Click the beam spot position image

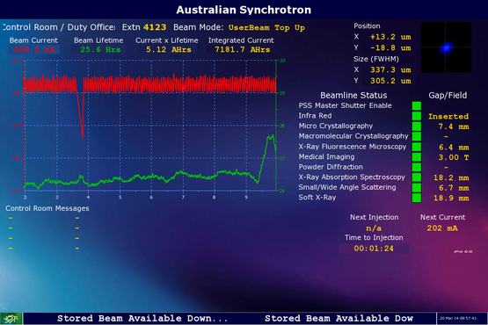(446, 47)
